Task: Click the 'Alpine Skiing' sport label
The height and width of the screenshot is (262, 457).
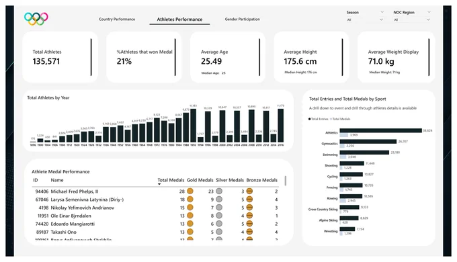Action: [x=328, y=220]
